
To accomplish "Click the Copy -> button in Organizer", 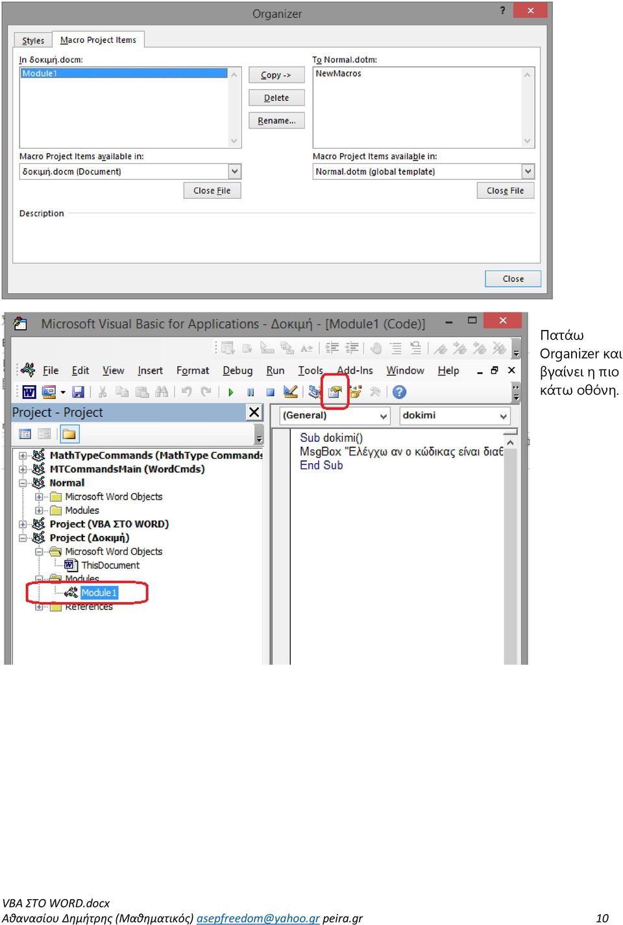I will point(276,75).
